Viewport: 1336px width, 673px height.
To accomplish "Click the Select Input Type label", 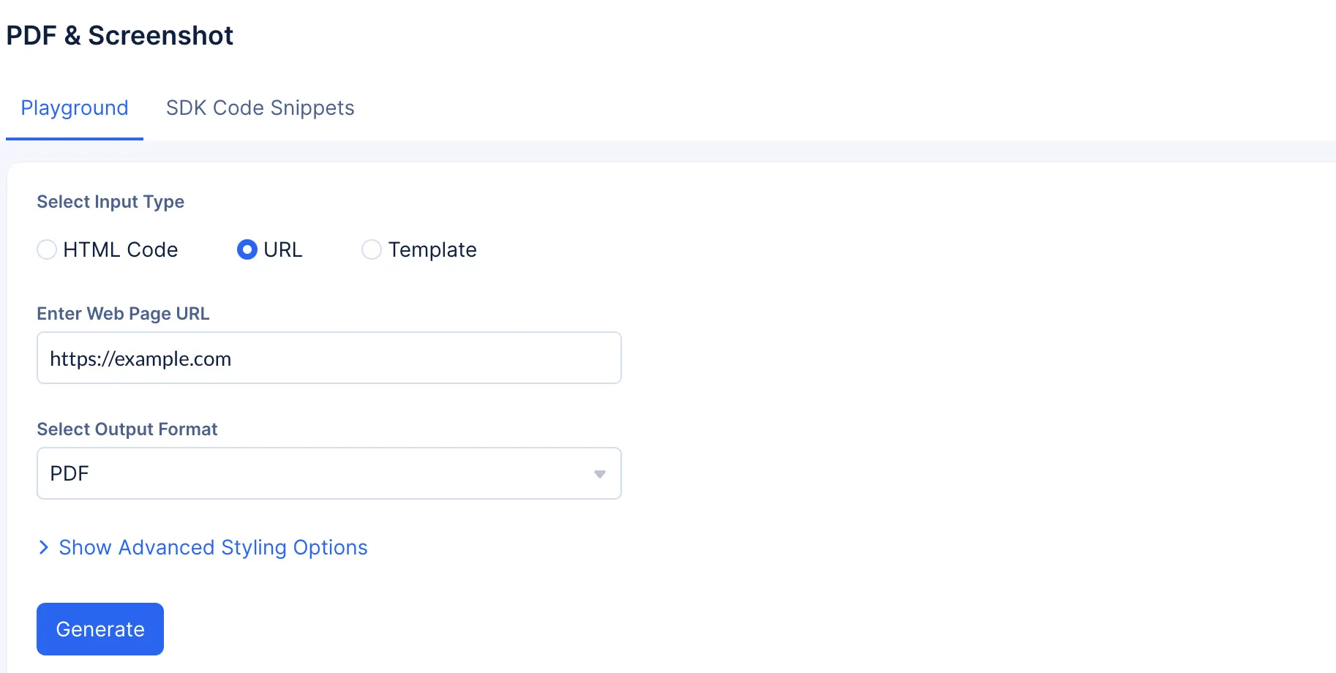I will point(110,202).
